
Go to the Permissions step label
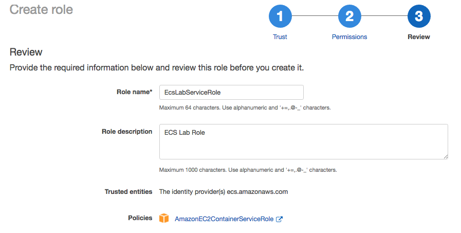349,37
